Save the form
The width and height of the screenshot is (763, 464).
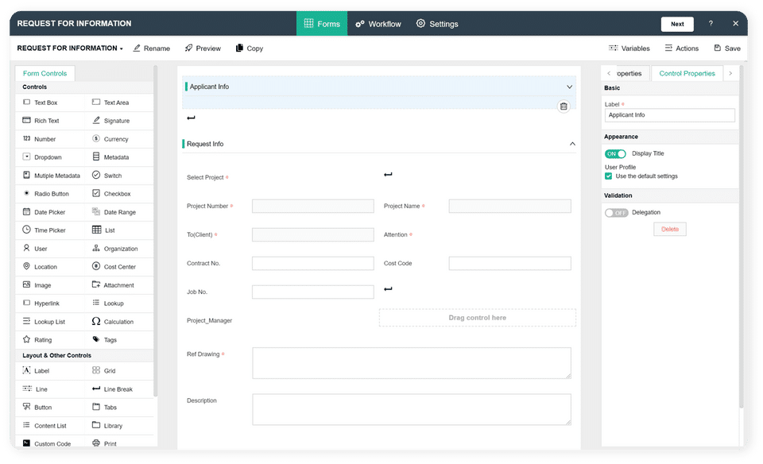727,48
